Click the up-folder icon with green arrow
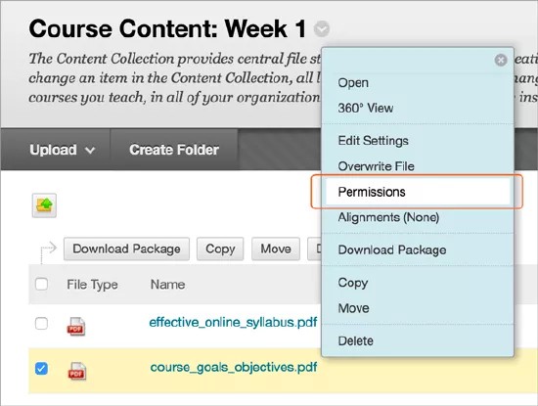 (44, 205)
